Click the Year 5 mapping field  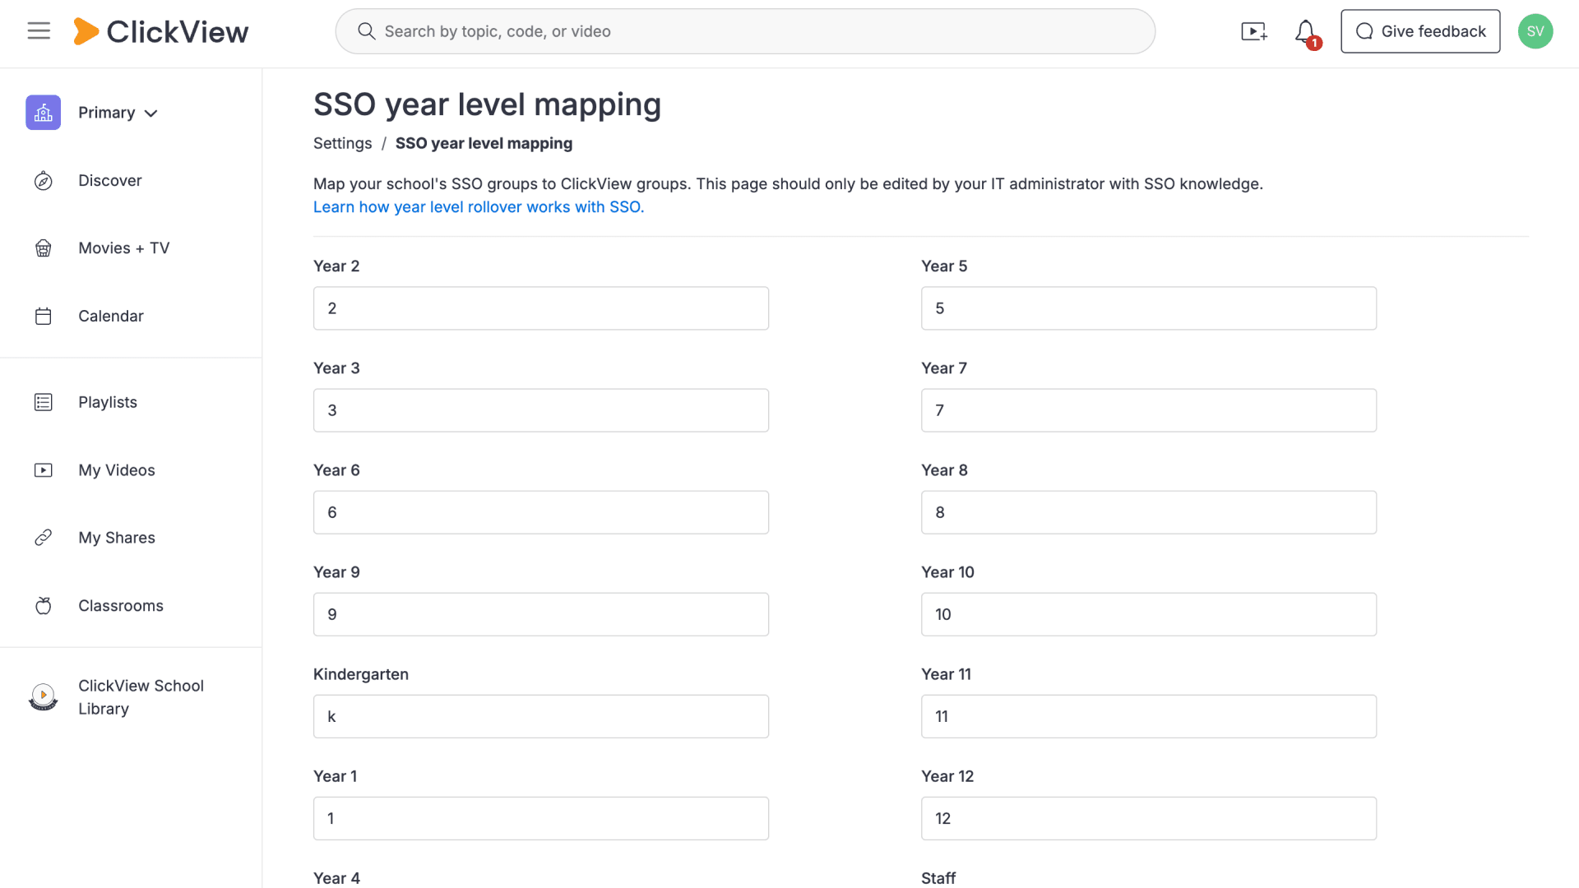pyautogui.click(x=1149, y=308)
